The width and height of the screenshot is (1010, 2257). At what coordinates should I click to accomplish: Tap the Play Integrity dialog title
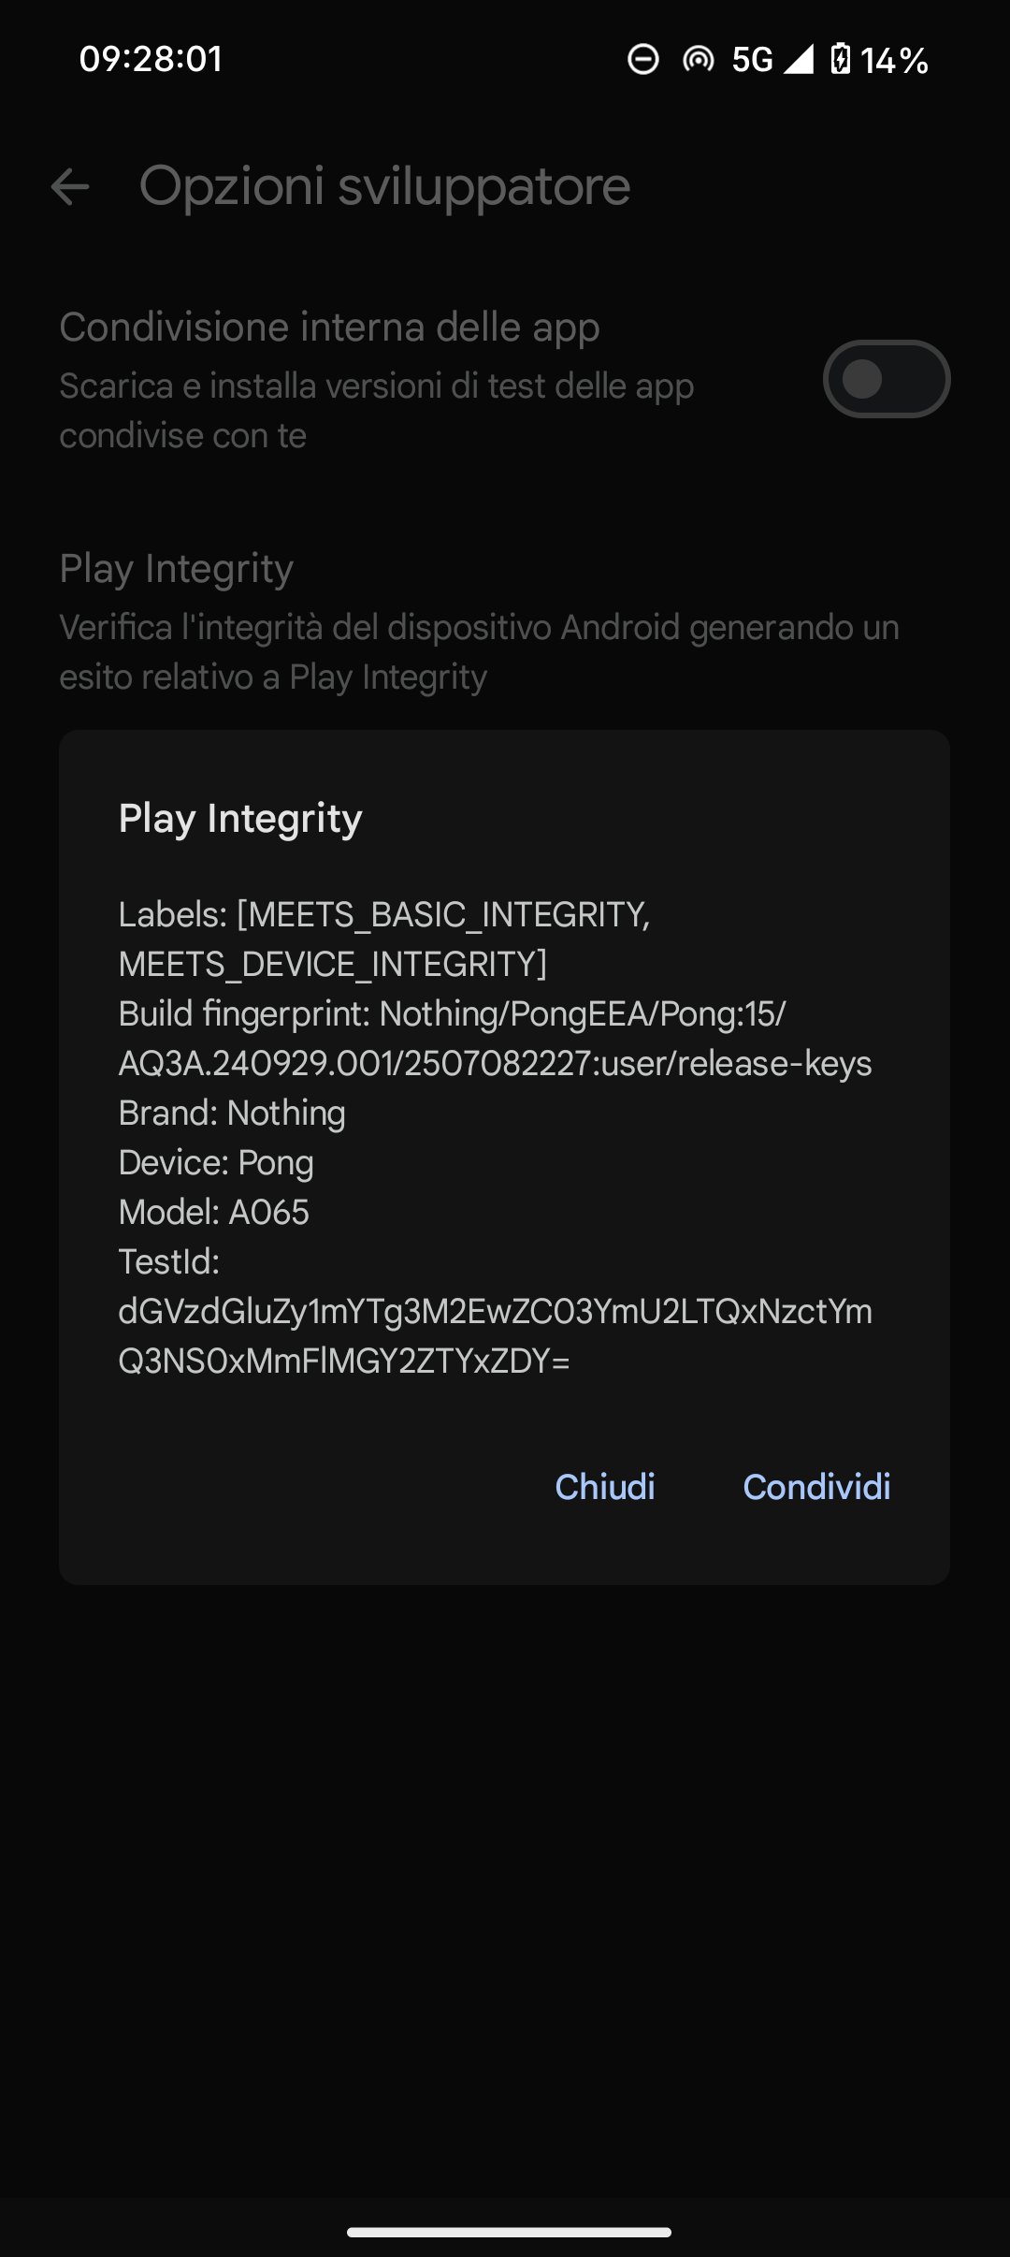click(240, 819)
